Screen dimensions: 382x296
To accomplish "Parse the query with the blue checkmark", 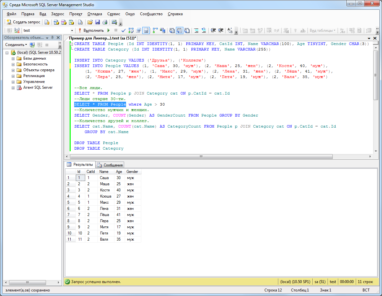I will pos(123,30).
